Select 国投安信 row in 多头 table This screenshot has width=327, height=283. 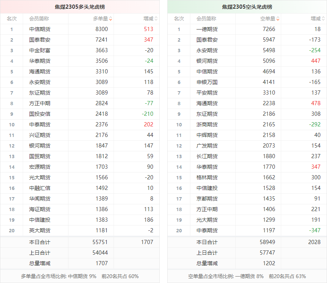coord(40,114)
